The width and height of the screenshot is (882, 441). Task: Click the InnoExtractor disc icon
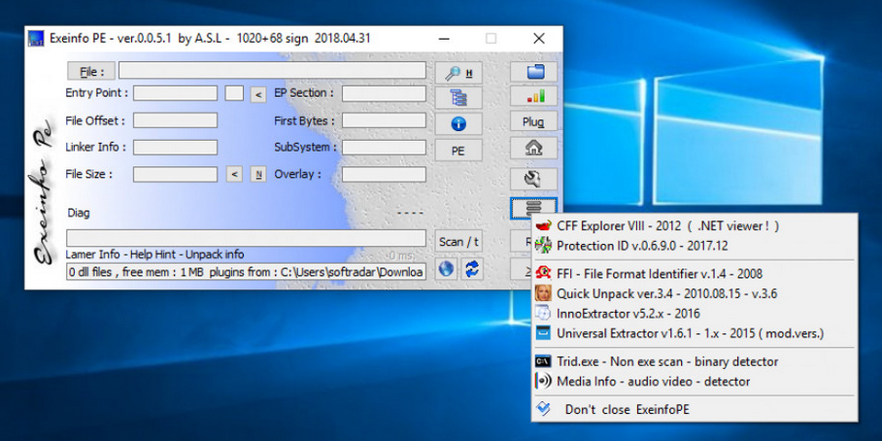(x=543, y=314)
